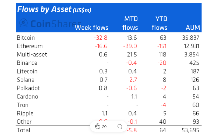
Task: Click Bitcoin's week flows value -32.8
Action: point(101,38)
